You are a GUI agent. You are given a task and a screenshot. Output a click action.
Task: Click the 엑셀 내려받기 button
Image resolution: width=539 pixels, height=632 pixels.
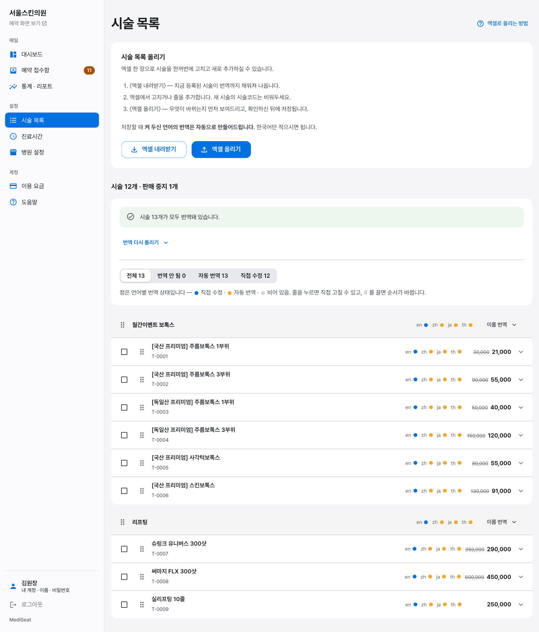pos(154,150)
